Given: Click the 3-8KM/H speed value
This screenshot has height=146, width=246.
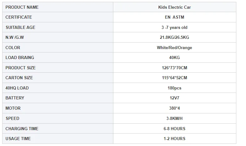Looking at the screenshot, I should 174,118.
